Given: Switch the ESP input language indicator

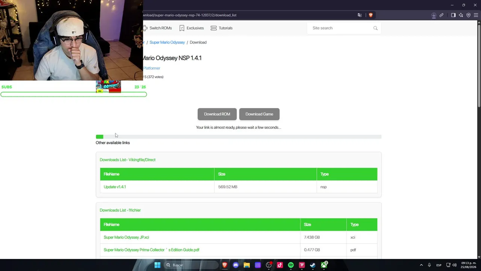Looking at the screenshot, I should [439, 265].
